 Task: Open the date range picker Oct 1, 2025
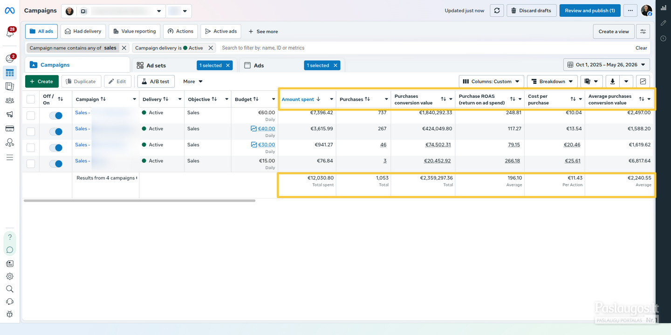click(x=606, y=65)
